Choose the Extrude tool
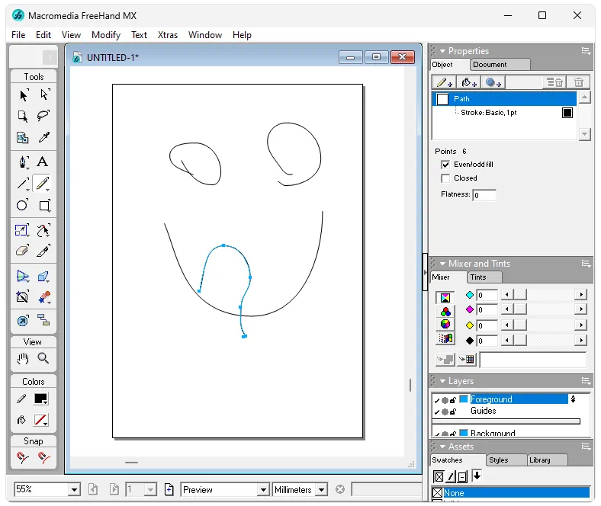 click(x=43, y=276)
